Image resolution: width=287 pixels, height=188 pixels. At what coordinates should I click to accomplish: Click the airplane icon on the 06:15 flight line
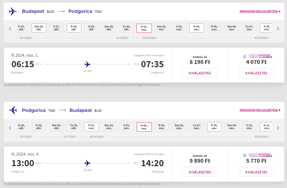pyautogui.click(x=87, y=64)
